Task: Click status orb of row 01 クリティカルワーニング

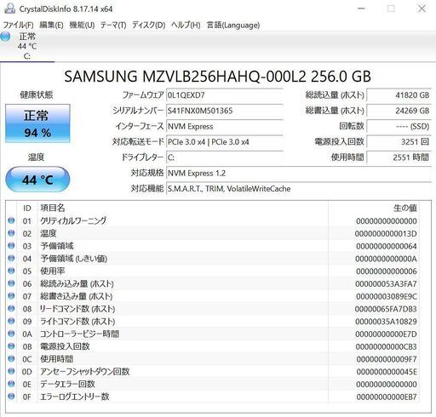Action: (x=11, y=220)
